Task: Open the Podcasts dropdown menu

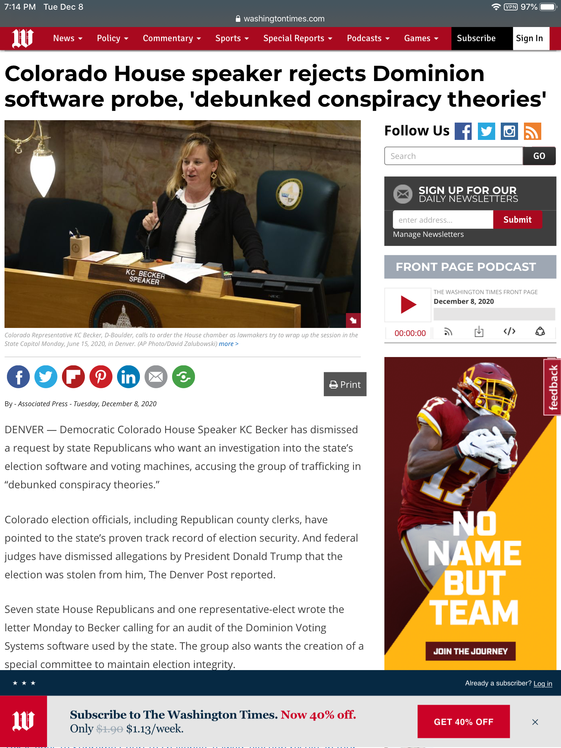Action: click(368, 38)
